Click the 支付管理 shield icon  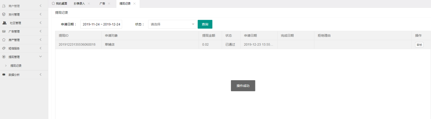(4, 14)
